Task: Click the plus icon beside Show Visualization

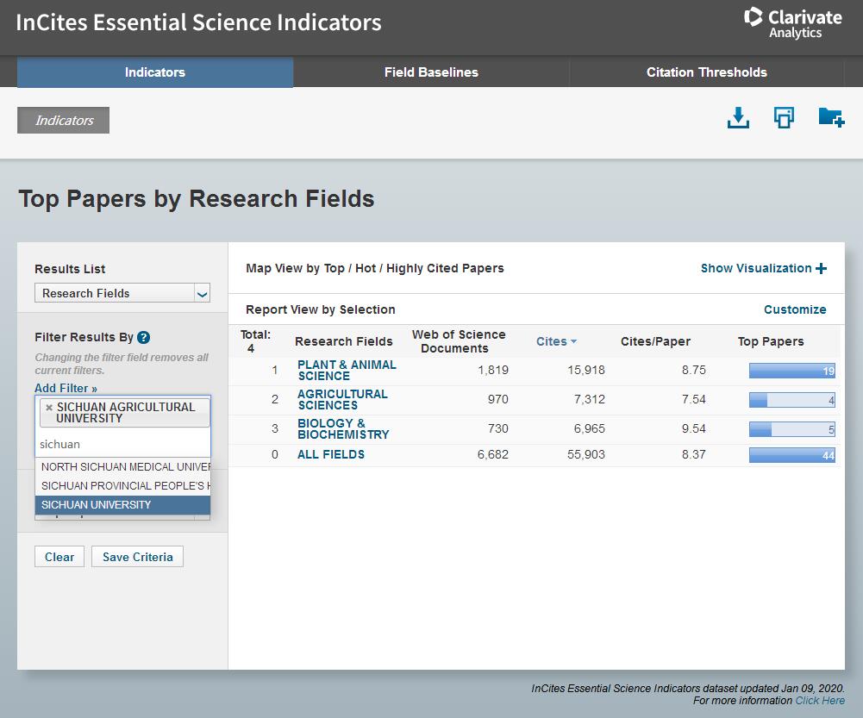Action: click(821, 268)
